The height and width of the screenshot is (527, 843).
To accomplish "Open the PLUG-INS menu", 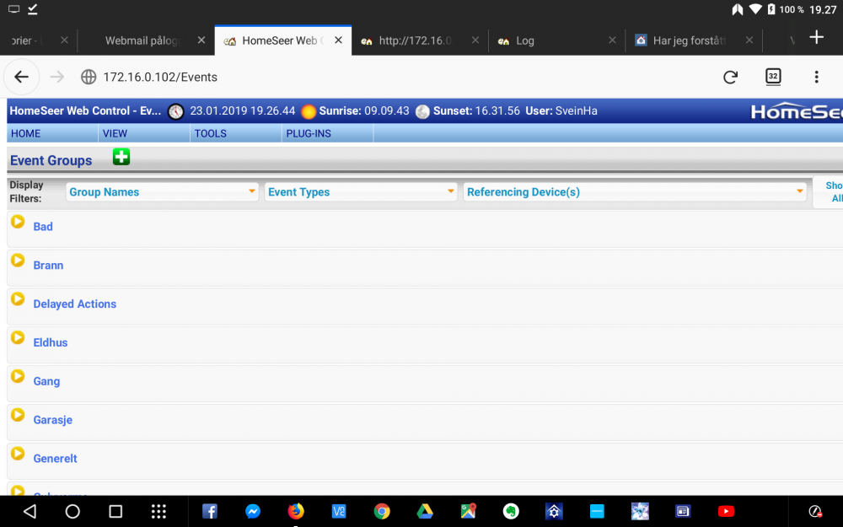I will (x=309, y=133).
